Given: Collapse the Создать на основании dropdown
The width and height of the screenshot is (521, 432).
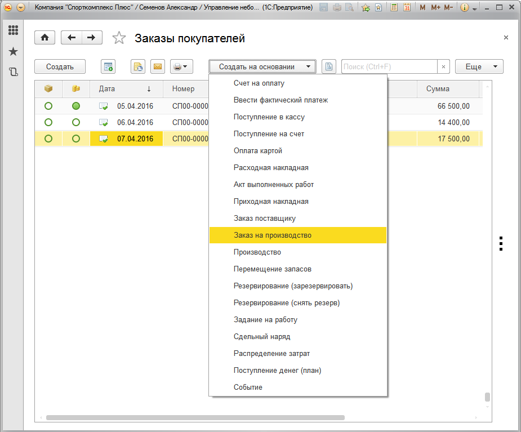Looking at the screenshot, I should 262,67.
